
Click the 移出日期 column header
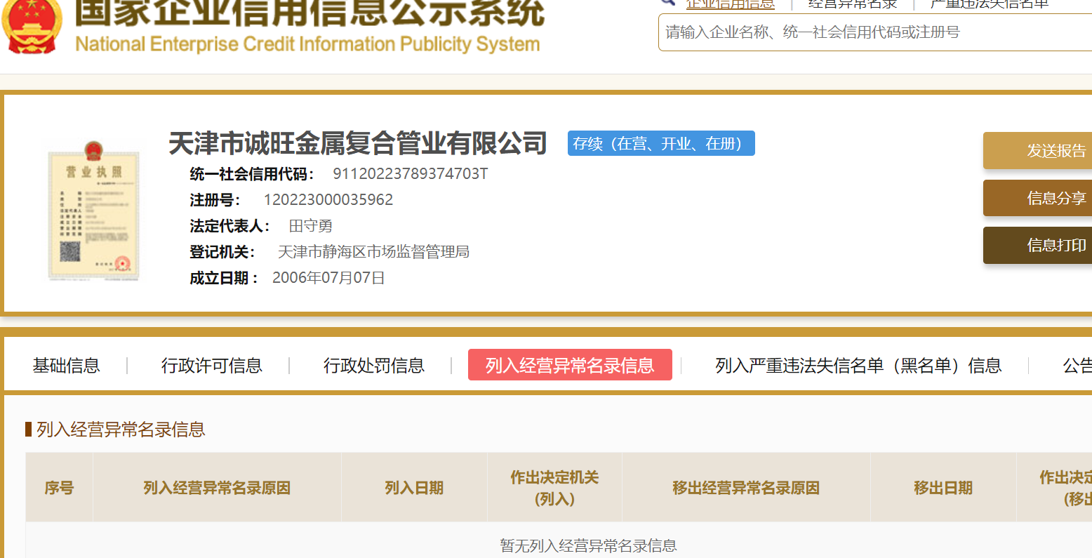[943, 488]
